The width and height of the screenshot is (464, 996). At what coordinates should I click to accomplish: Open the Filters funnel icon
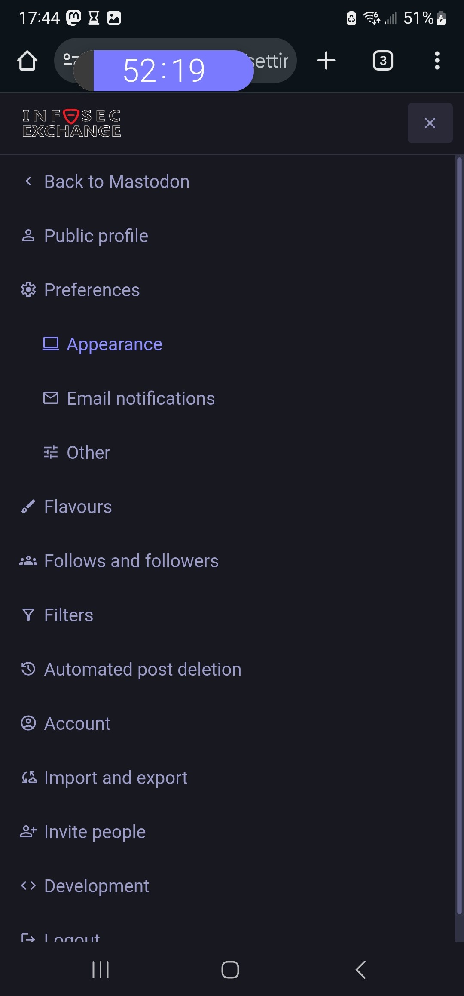28,615
